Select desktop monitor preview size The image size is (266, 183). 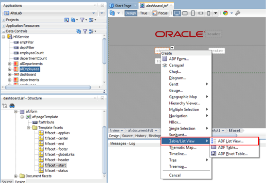pos(177,13)
